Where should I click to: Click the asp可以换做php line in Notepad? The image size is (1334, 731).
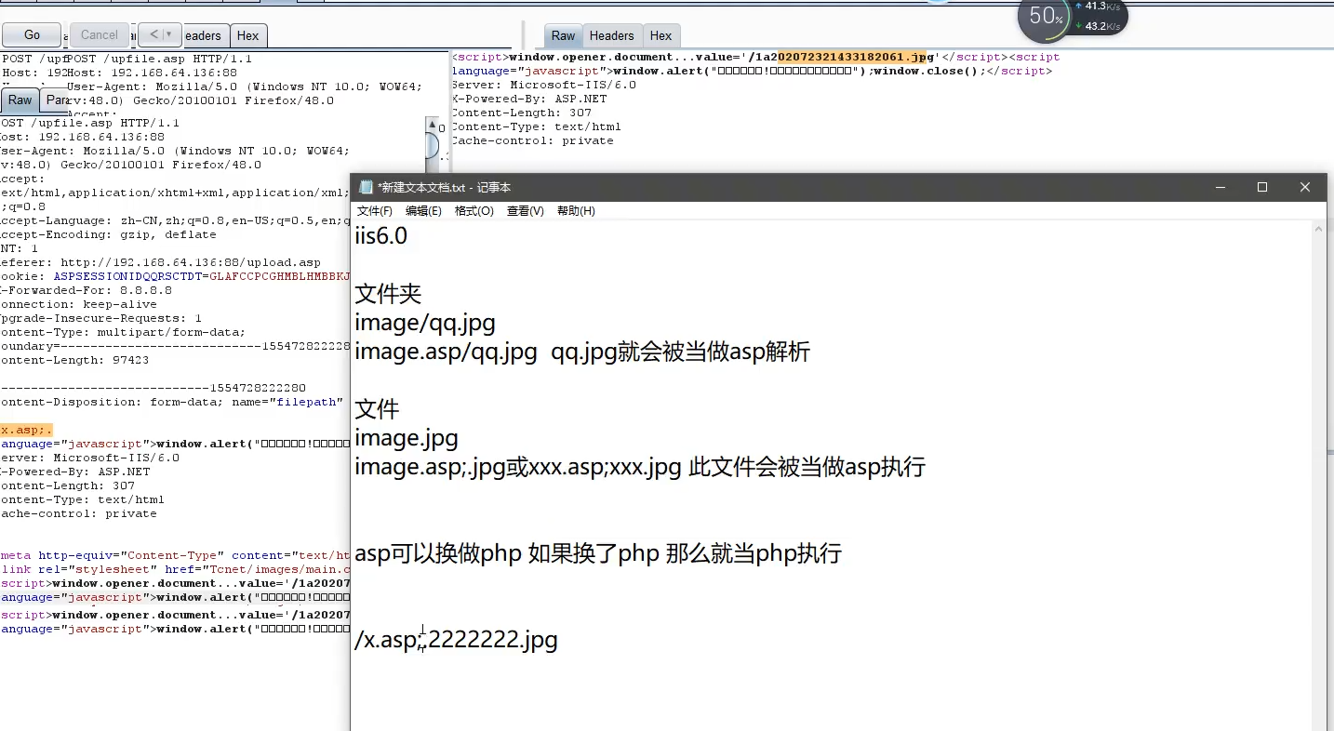pos(598,553)
